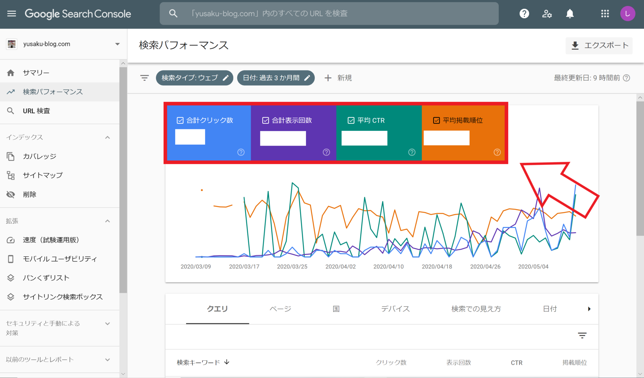Add a new filter with 新規

pos(338,78)
